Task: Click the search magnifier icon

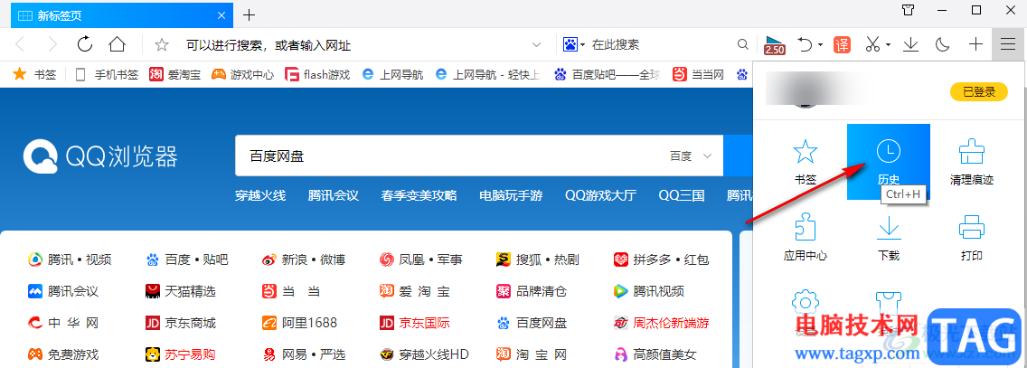Action: [x=743, y=44]
